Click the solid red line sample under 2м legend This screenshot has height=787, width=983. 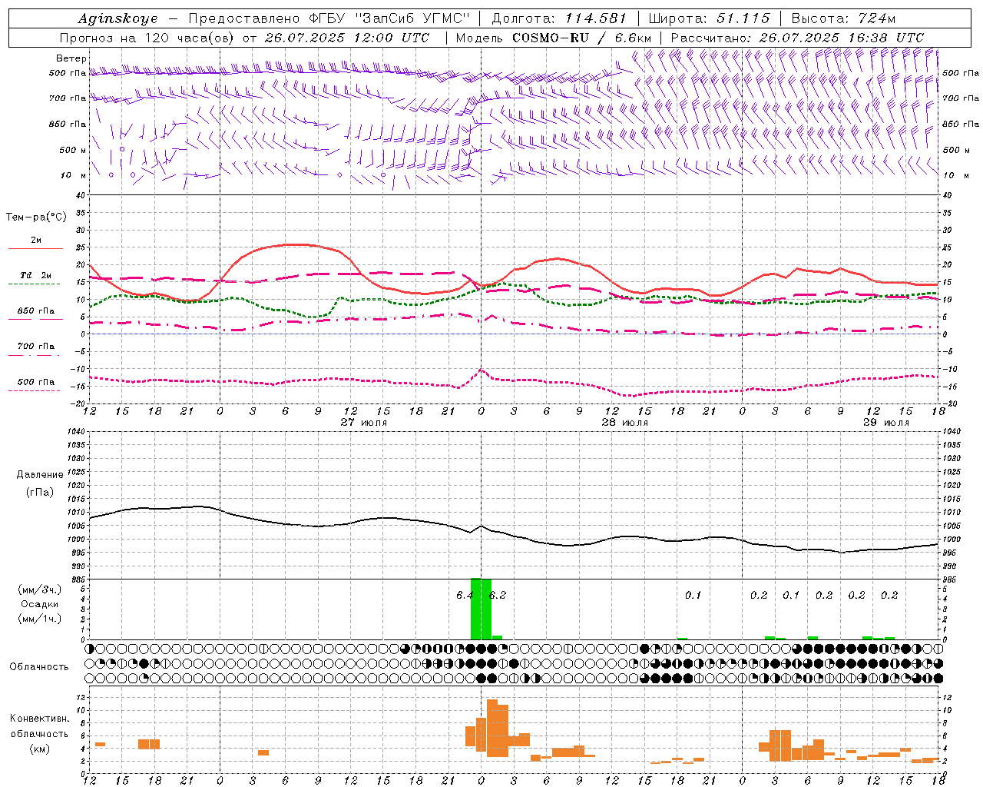coord(36,248)
